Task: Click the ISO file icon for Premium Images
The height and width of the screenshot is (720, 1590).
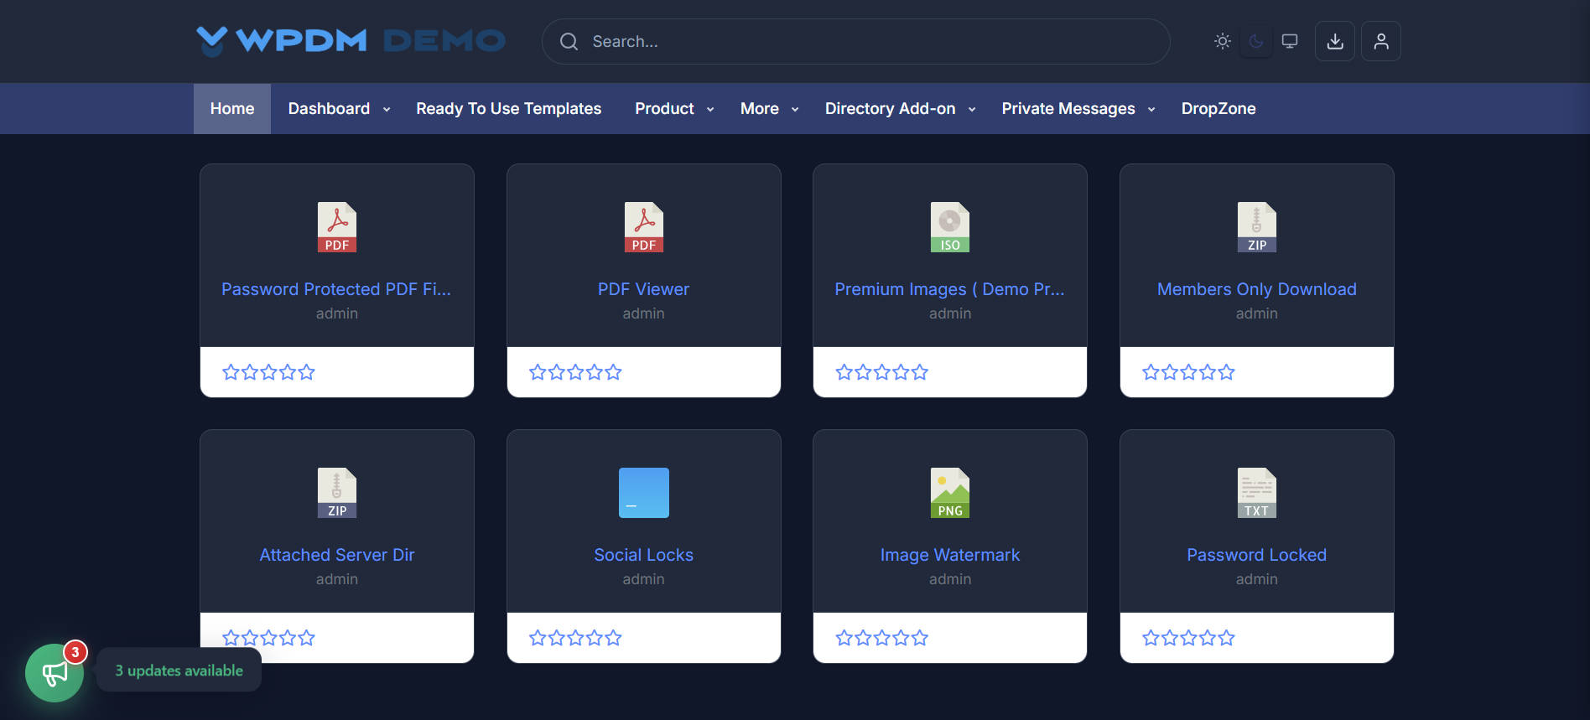Action: [949, 227]
